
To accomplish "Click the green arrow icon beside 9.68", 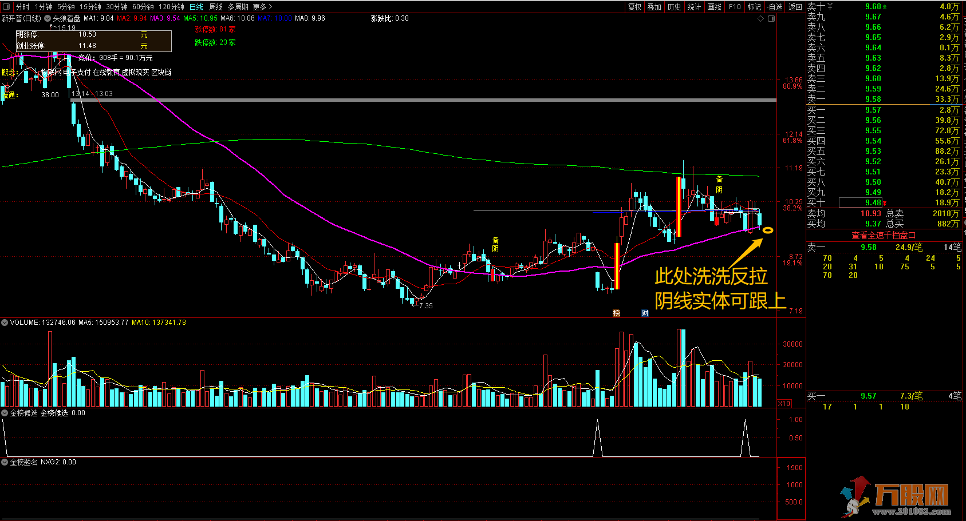I will [x=885, y=7].
